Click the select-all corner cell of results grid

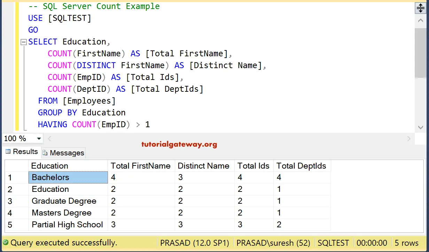[16, 166]
